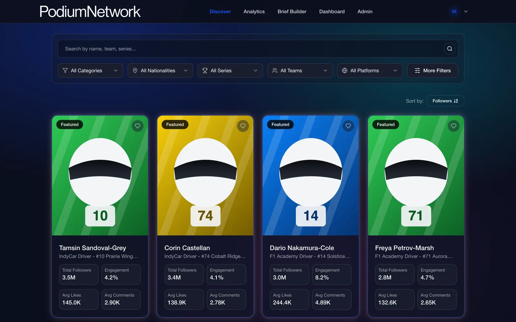
Task: Open the More Filters button
Action: (x=432, y=71)
